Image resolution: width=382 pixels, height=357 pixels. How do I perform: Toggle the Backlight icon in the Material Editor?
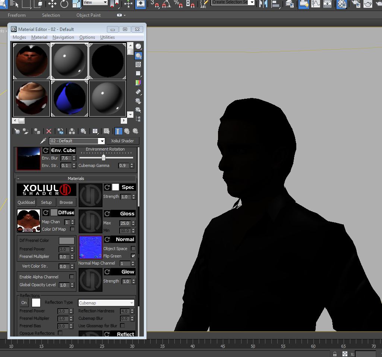138,56
